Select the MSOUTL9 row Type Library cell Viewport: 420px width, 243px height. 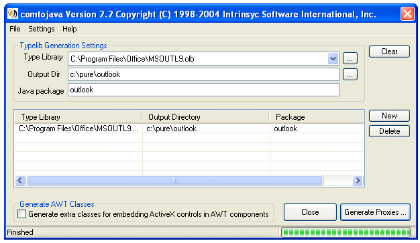[78, 129]
